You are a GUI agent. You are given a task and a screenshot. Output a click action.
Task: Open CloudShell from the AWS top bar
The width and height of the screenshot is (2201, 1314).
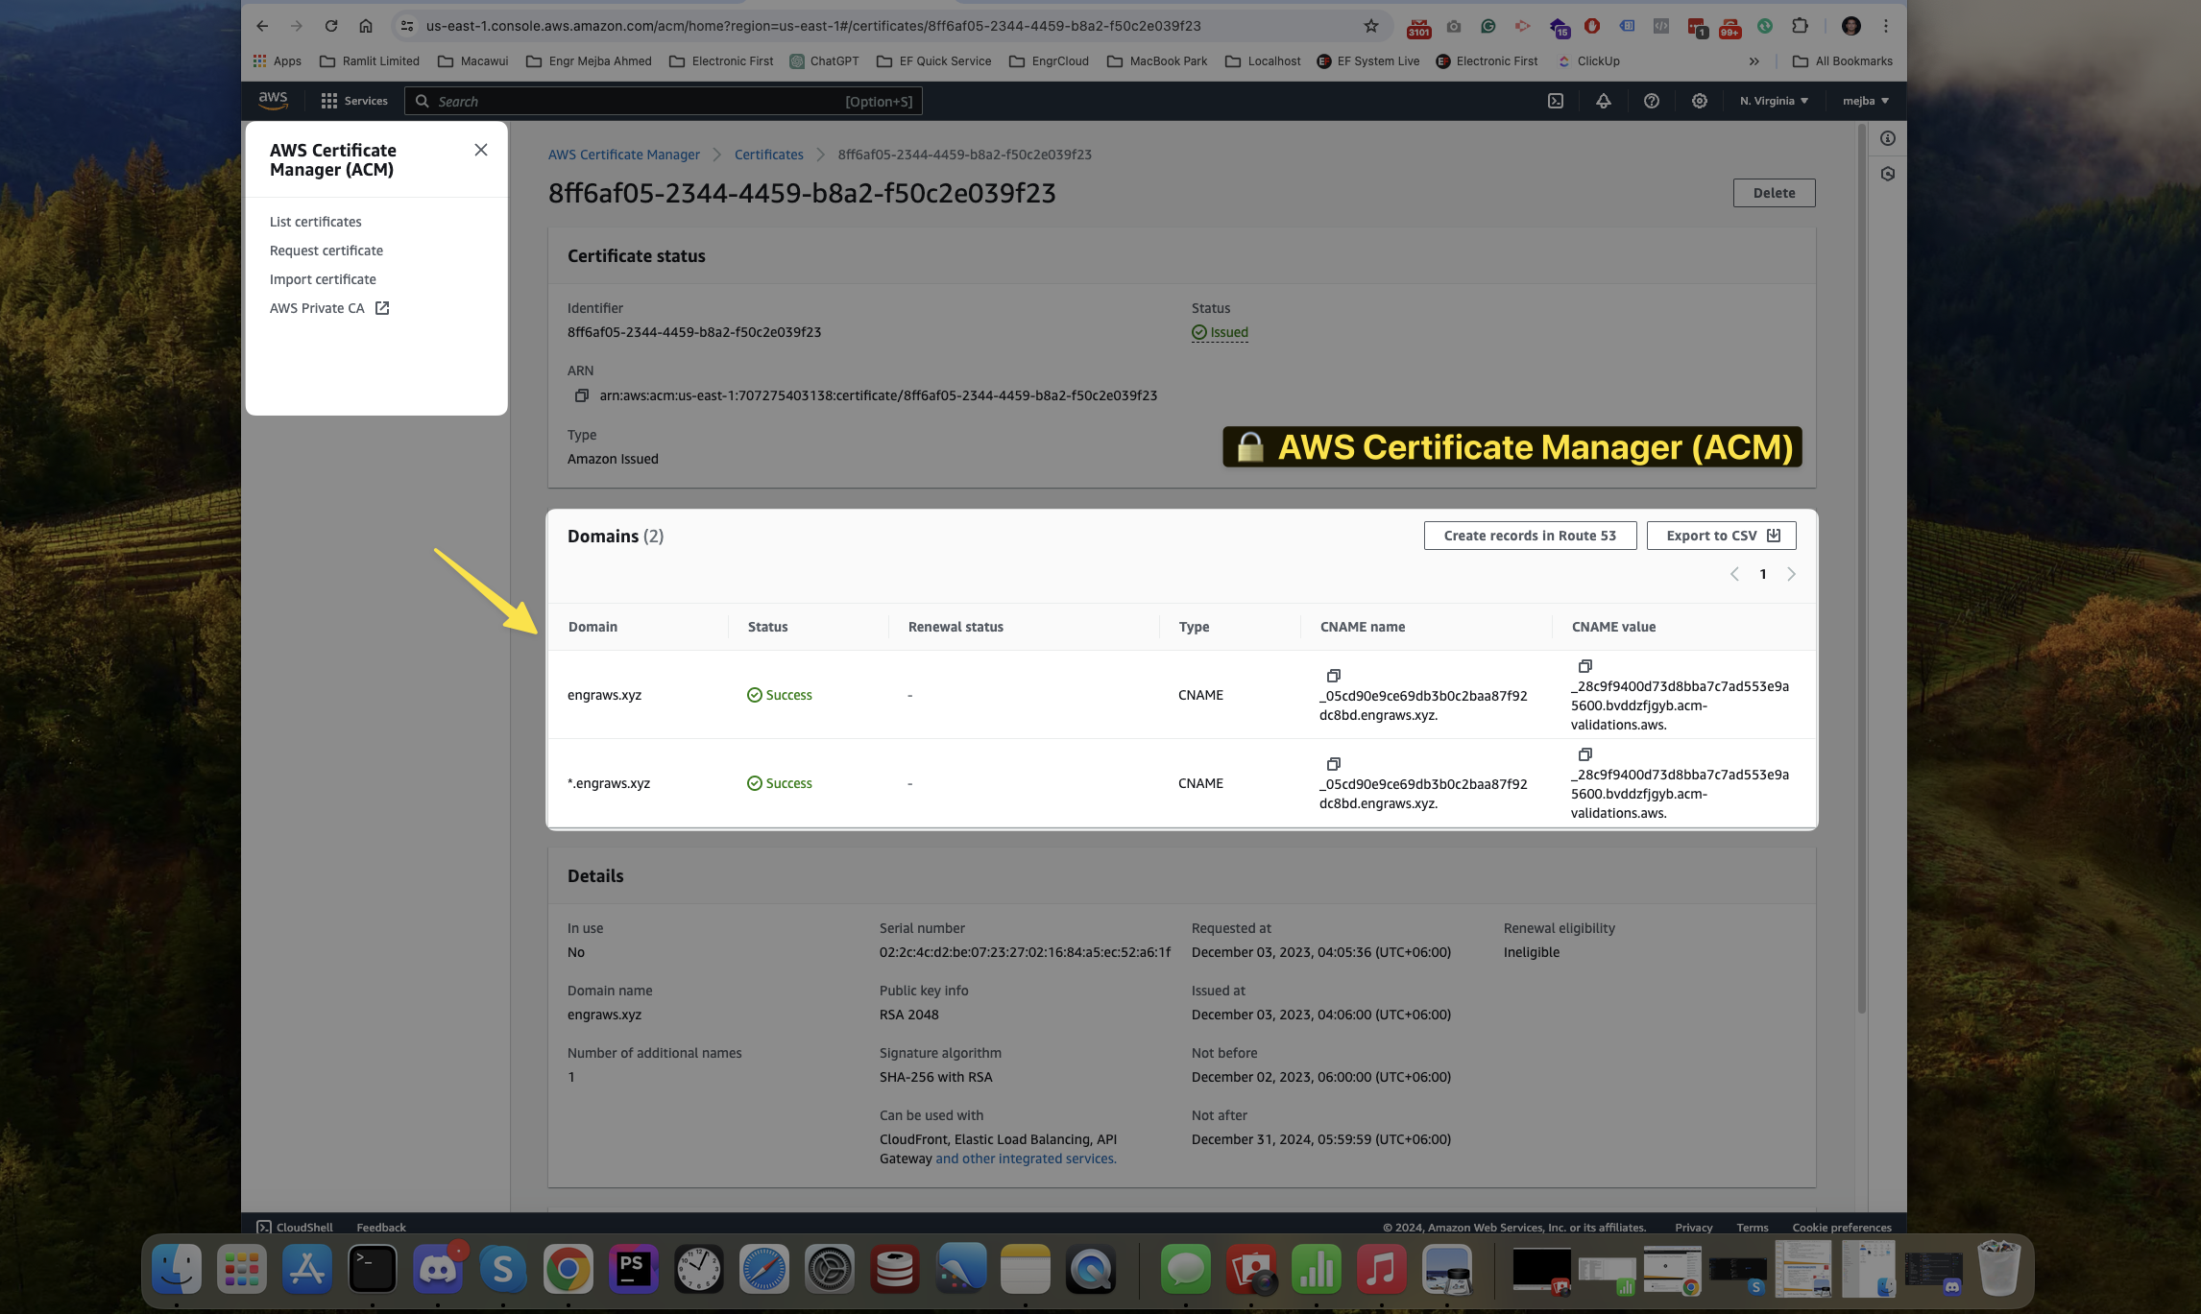pos(1556,101)
